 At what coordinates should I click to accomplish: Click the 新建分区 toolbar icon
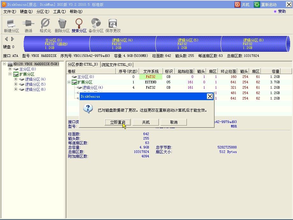click(11, 23)
